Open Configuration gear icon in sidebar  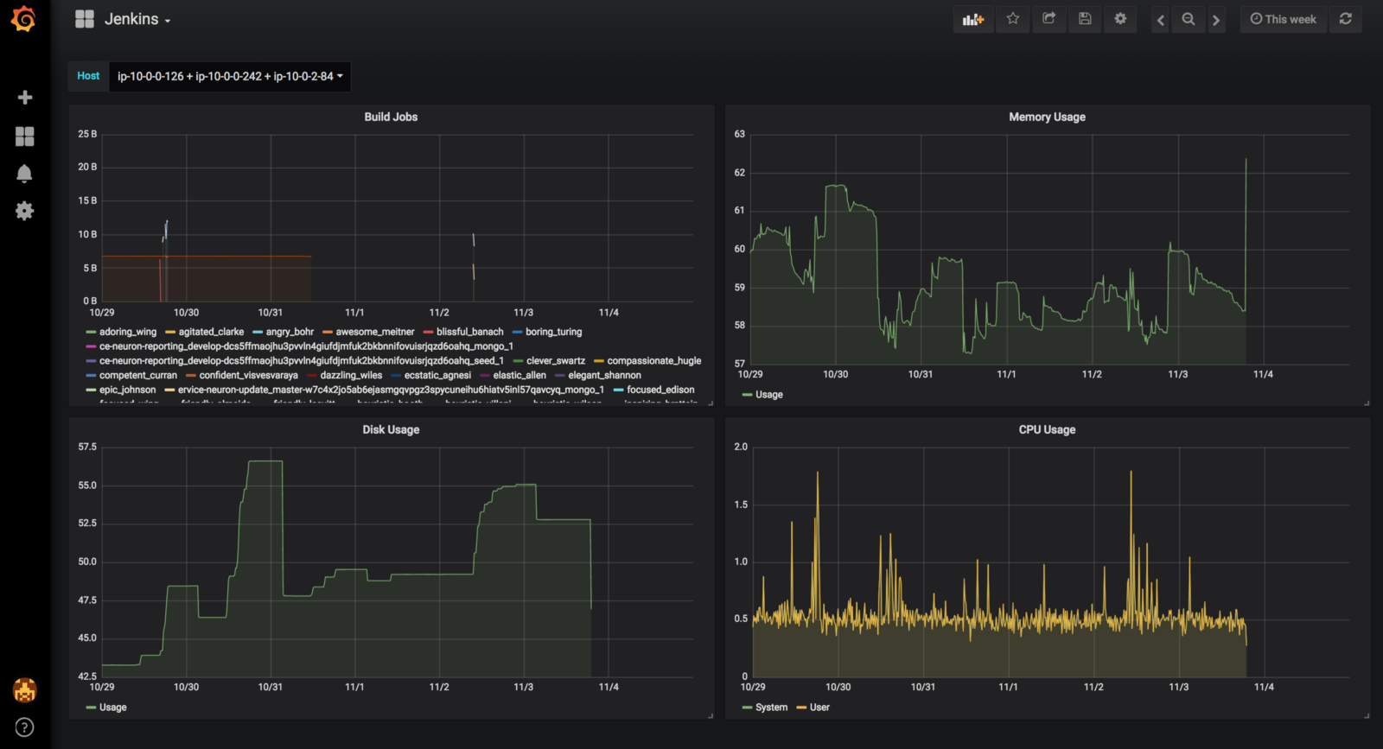25,211
